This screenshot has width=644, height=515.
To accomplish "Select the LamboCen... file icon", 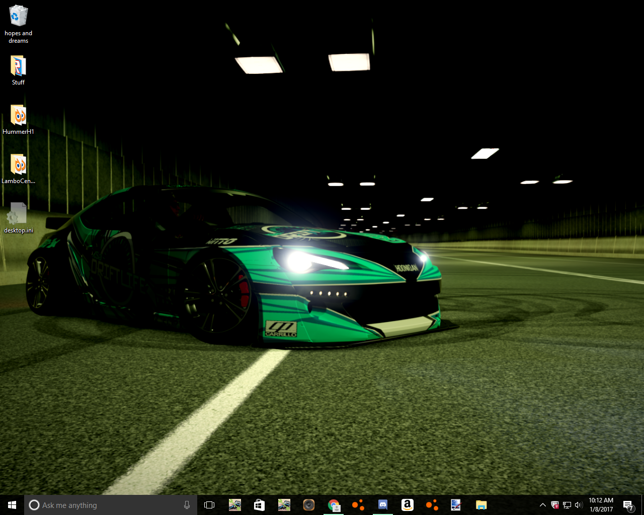I will tap(18, 169).
